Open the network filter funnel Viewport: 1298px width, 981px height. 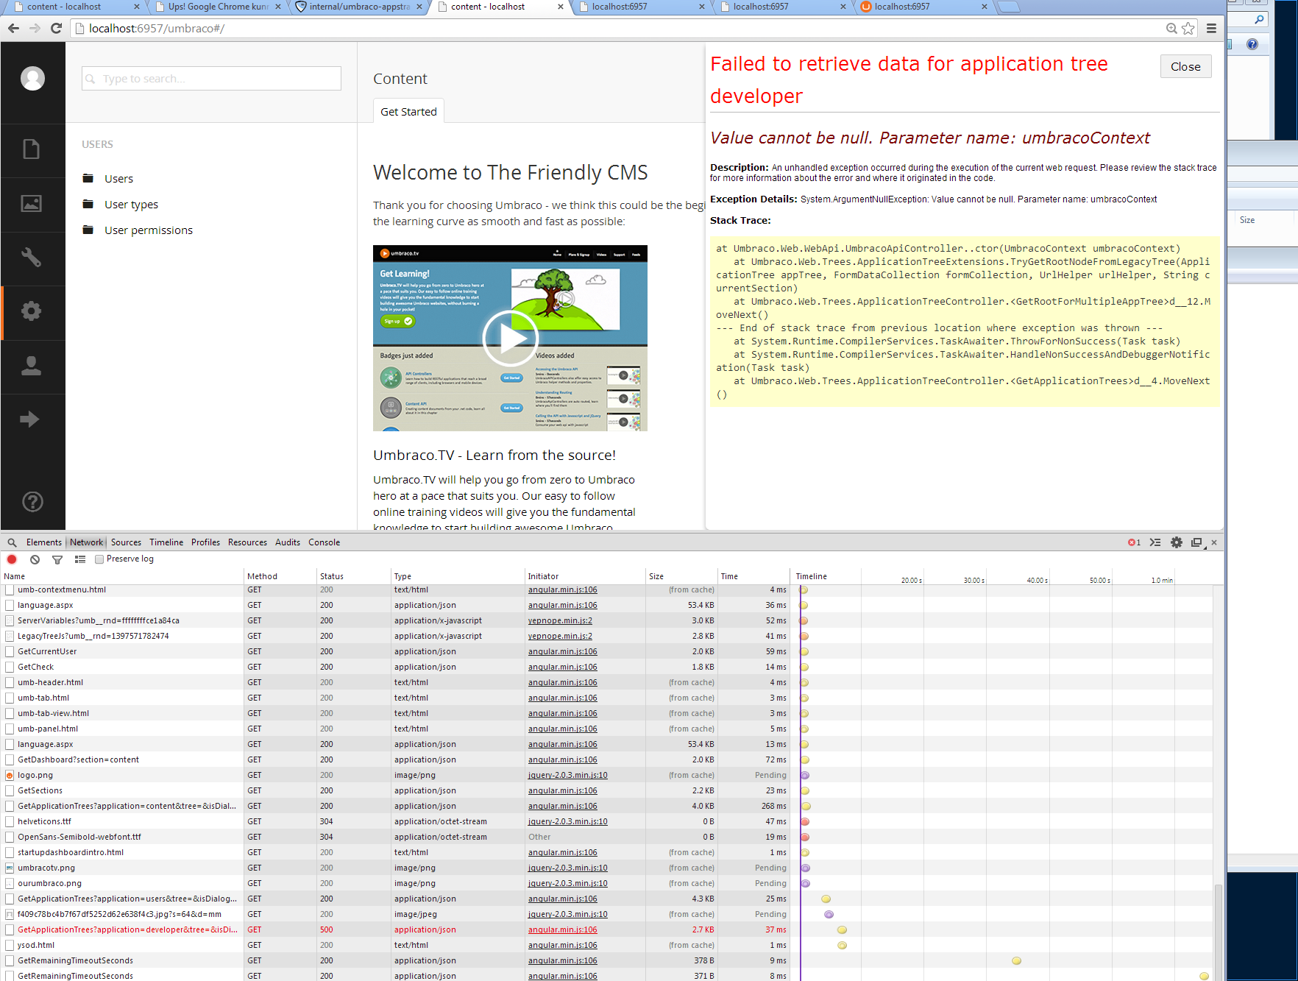point(57,559)
